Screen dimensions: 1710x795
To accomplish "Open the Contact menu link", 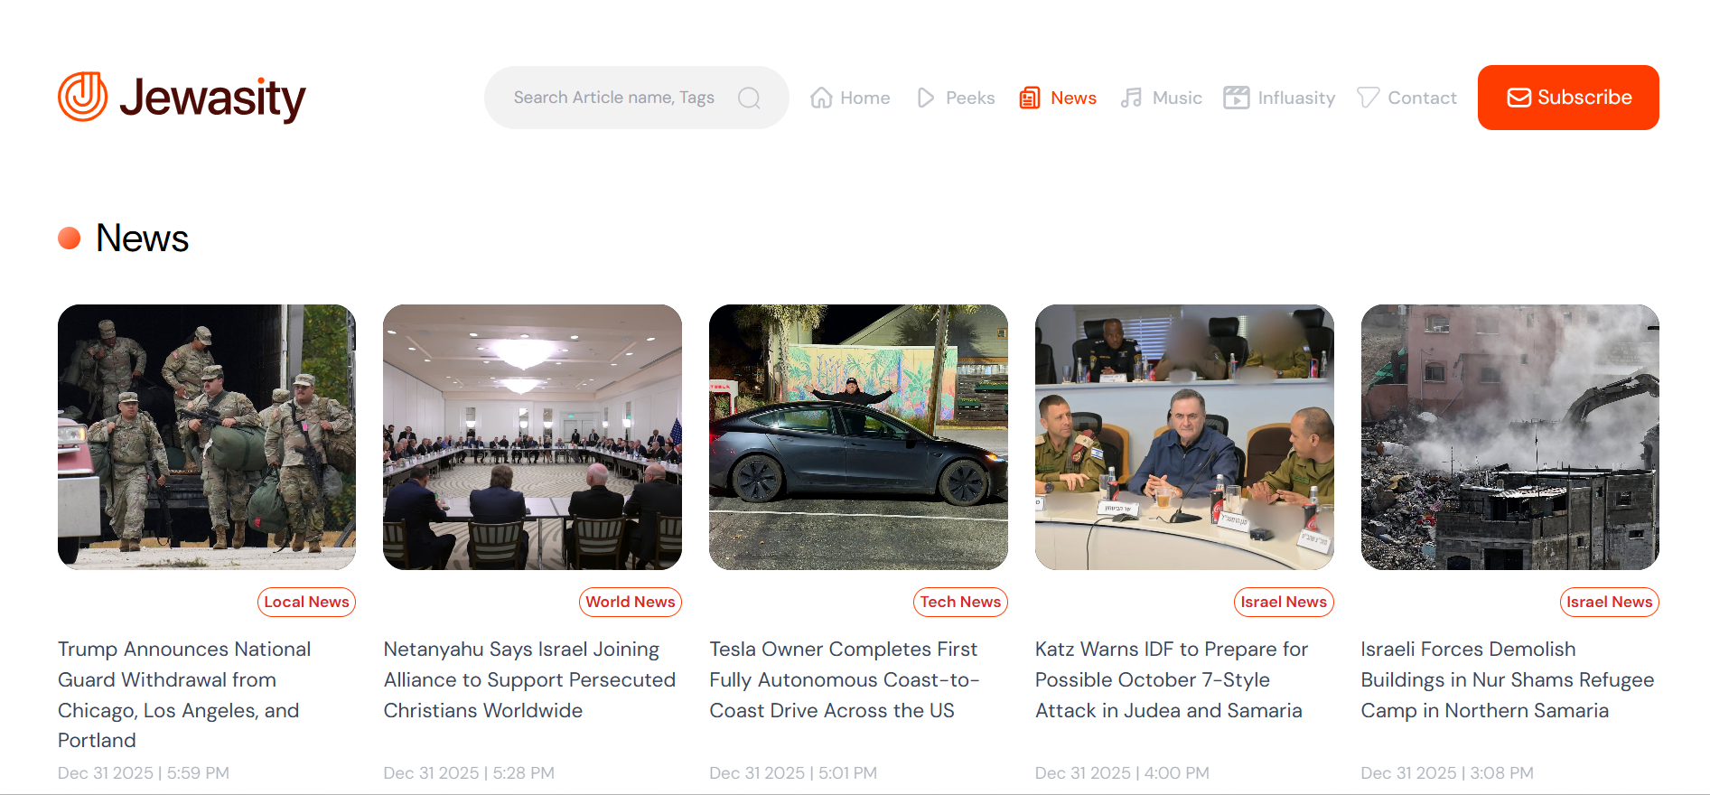I will click(x=1421, y=98).
